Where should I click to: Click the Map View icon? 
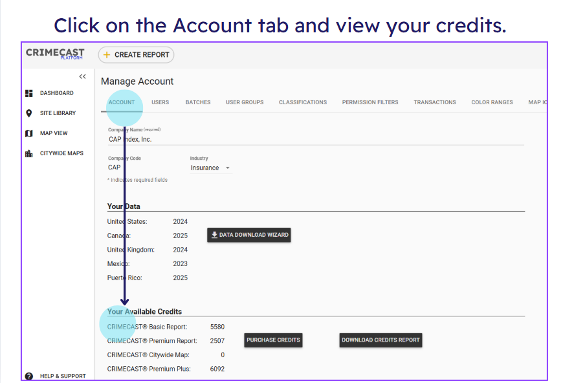click(x=29, y=133)
